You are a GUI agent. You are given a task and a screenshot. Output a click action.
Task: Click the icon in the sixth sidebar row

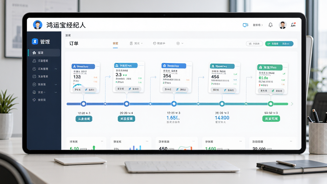(34, 92)
